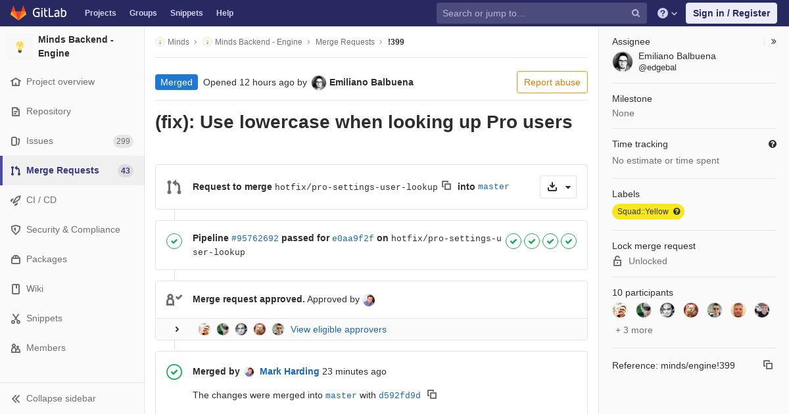Open the download patches dropdown
789x414 pixels.
558,187
